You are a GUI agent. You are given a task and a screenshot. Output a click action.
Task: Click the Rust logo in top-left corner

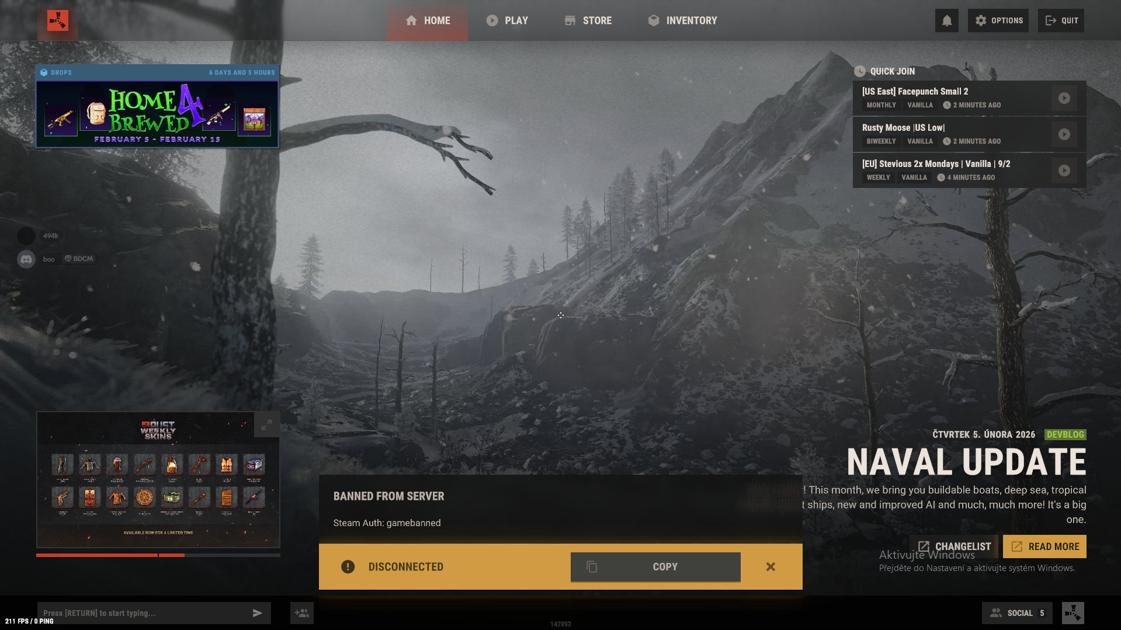click(x=58, y=20)
